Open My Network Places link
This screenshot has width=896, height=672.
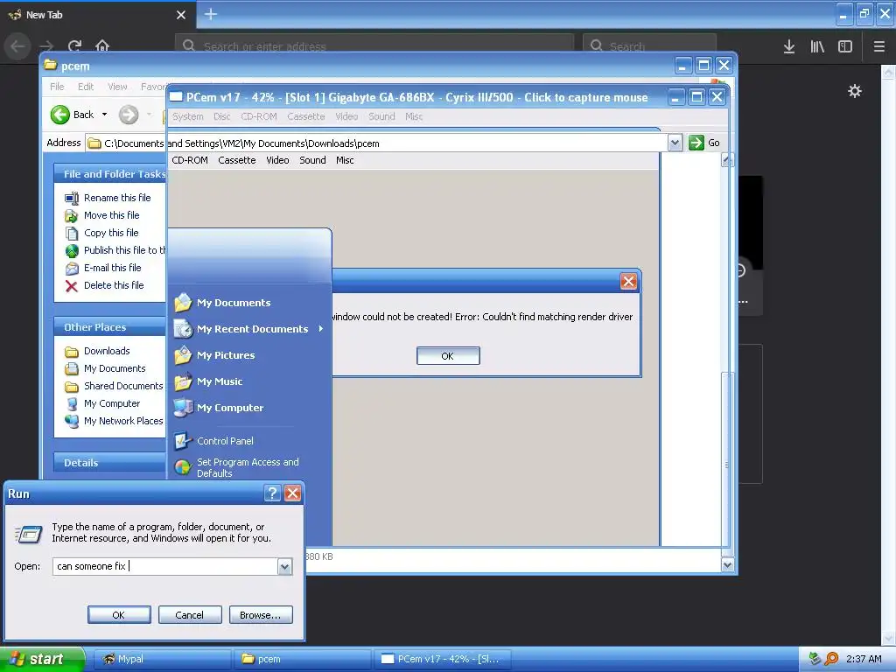(123, 421)
